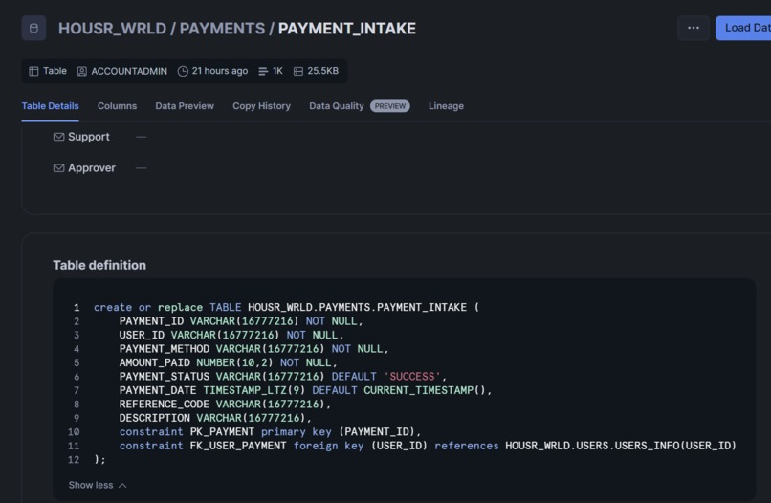This screenshot has height=503, width=771.
Task: Click the Support envelope icon
Action: tap(58, 137)
